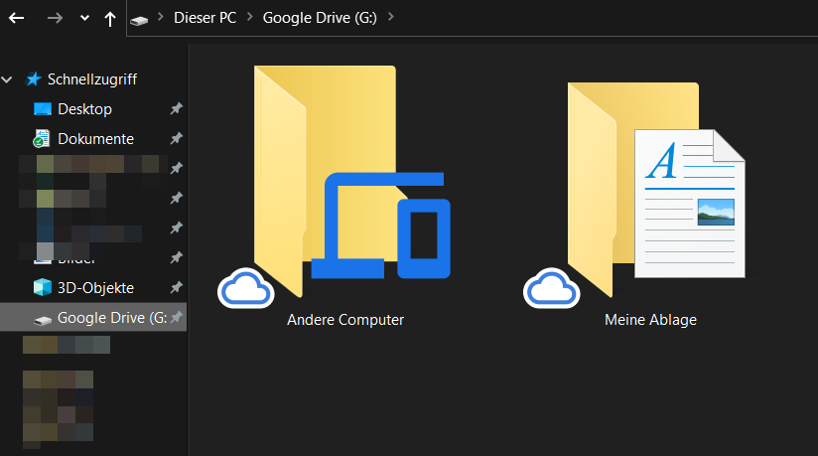Click the Desktop monitor icon in the sidebar
The image size is (818, 456).
[x=43, y=108]
